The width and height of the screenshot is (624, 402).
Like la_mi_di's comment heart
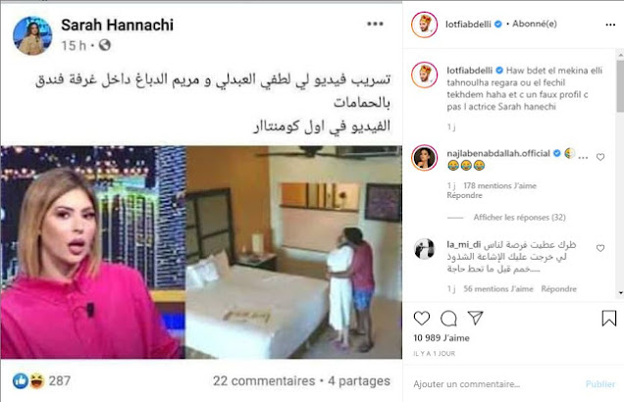click(x=600, y=248)
